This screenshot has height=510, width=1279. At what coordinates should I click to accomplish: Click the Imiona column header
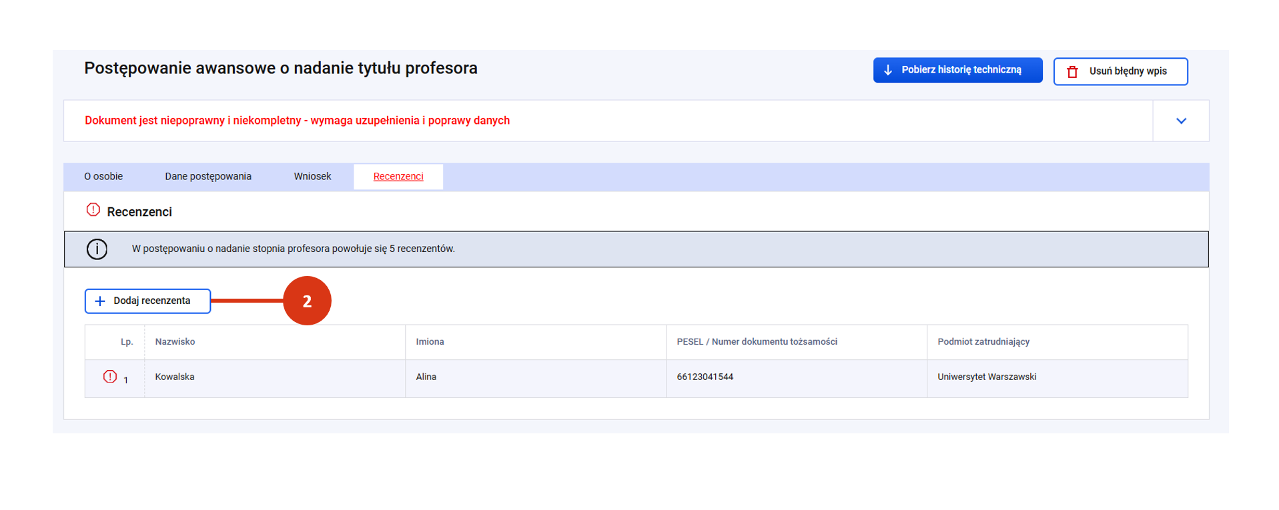(430, 342)
